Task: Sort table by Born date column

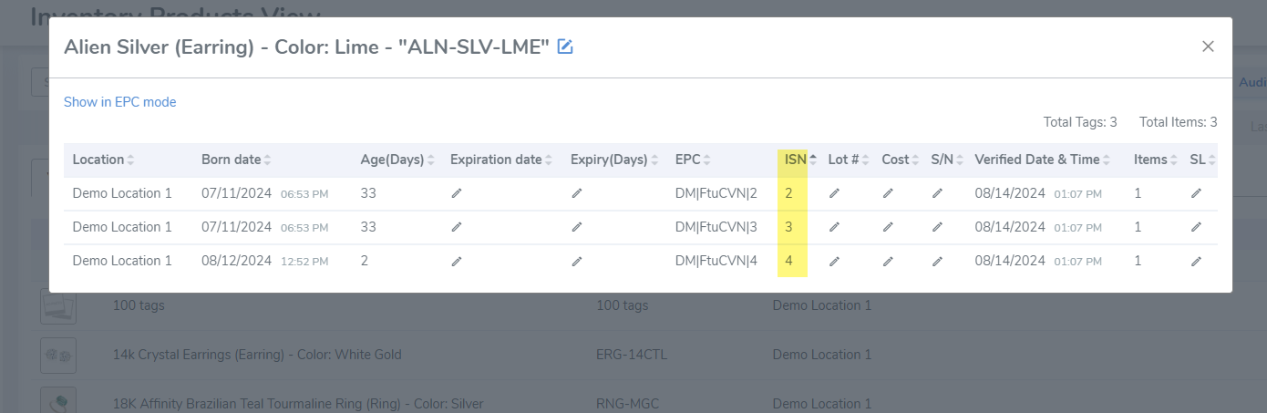Action: (x=237, y=160)
